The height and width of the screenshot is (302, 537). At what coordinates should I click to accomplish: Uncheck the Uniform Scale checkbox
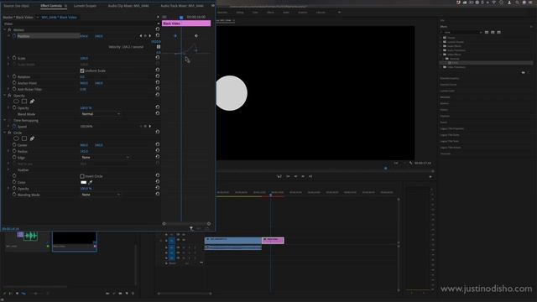[82, 70]
